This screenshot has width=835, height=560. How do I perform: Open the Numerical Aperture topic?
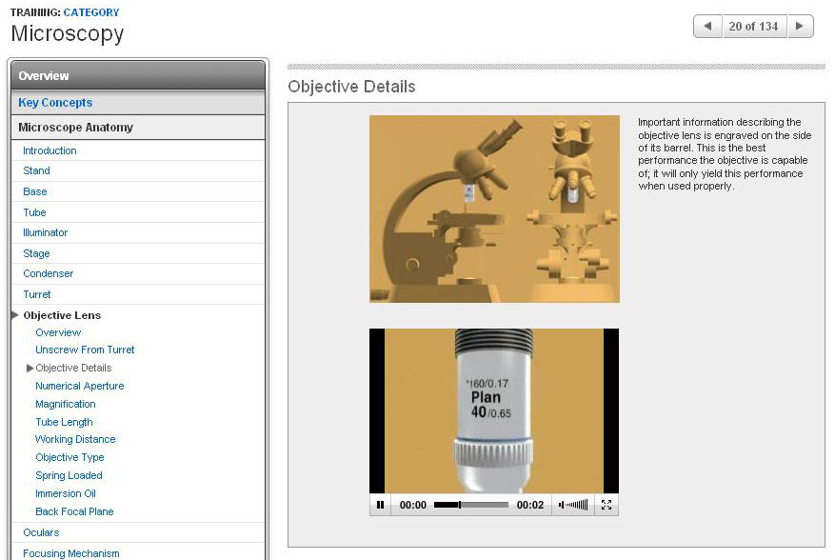pos(79,386)
